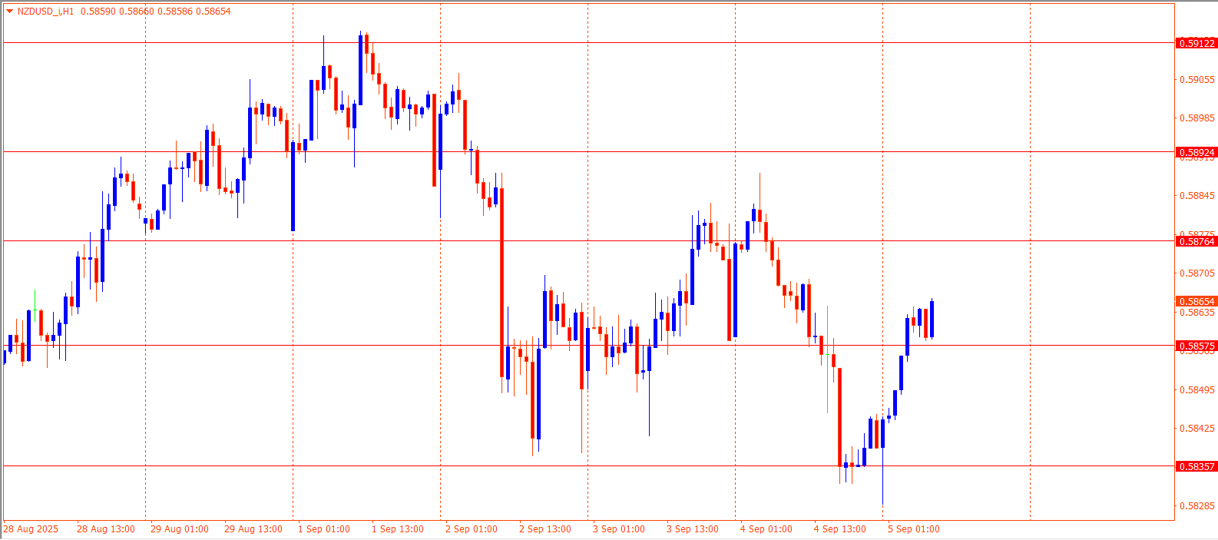Viewport: 1218px width, 540px height.
Task: Click the latest blue candle on the chart
Action: tap(932, 319)
